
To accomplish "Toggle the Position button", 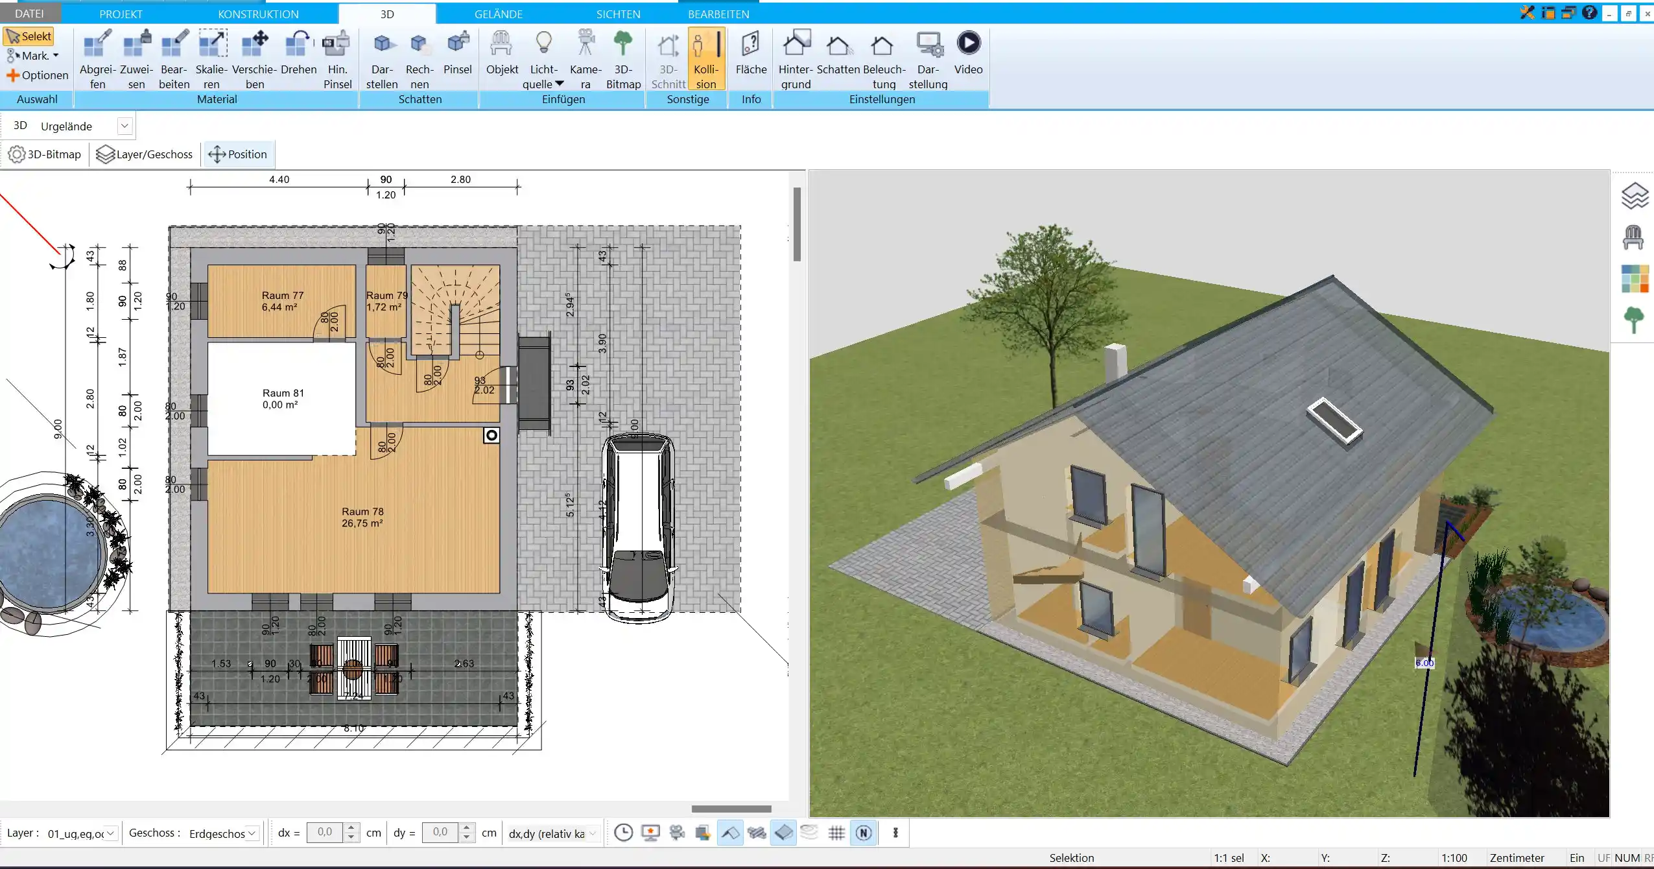I will click(x=238, y=154).
